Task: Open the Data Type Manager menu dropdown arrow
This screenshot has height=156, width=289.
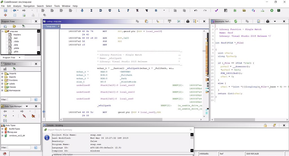Action: [x=27, y=106]
